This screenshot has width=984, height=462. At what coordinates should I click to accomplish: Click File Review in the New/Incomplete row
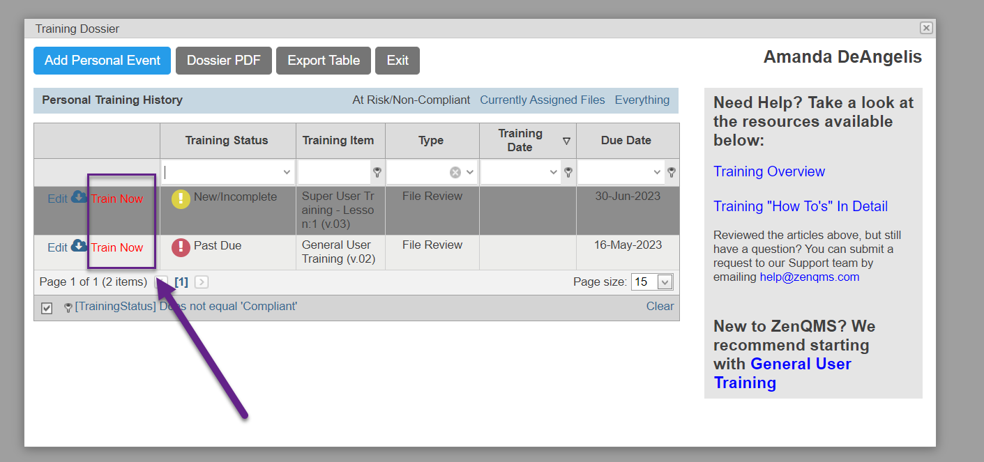coord(432,197)
